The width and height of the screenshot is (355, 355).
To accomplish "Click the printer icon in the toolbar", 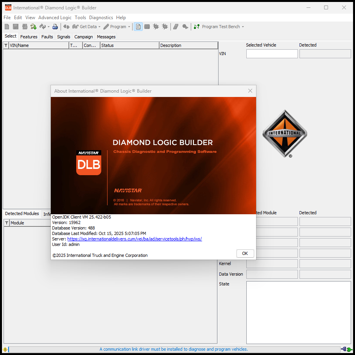I will [55, 27].
